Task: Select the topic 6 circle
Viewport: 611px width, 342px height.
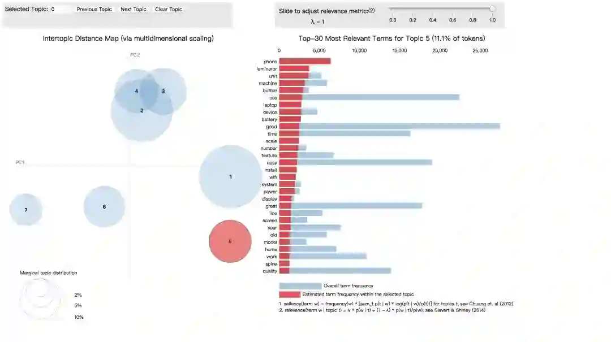Action: pos(104,207)
